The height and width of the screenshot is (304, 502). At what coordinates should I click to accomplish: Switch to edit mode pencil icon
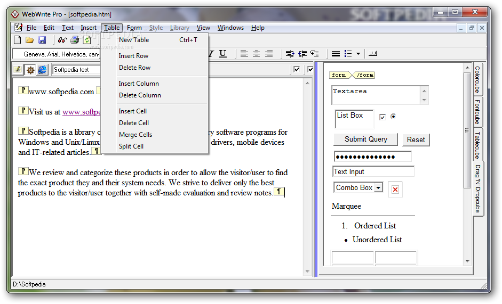click(x=18, y=69)
